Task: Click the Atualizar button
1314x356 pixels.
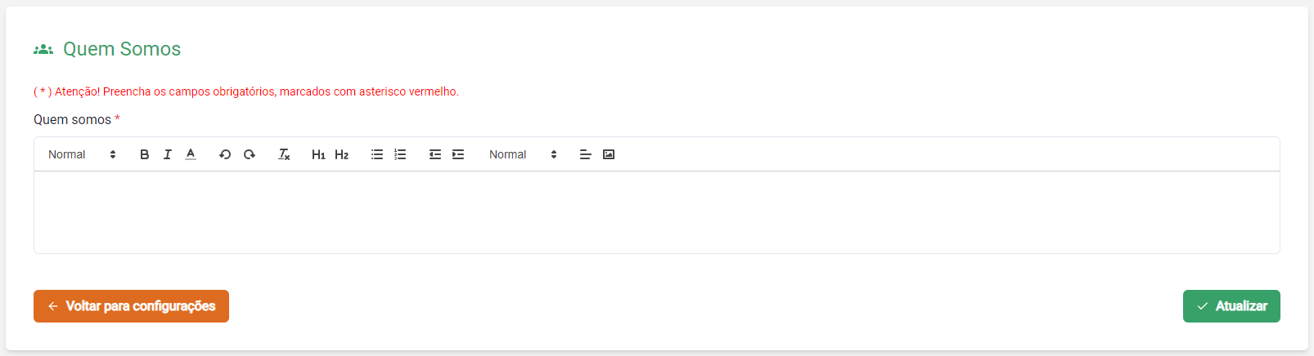Action: (1231, 306)
